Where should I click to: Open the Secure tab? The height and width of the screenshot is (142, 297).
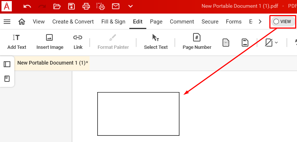[210, 22]
